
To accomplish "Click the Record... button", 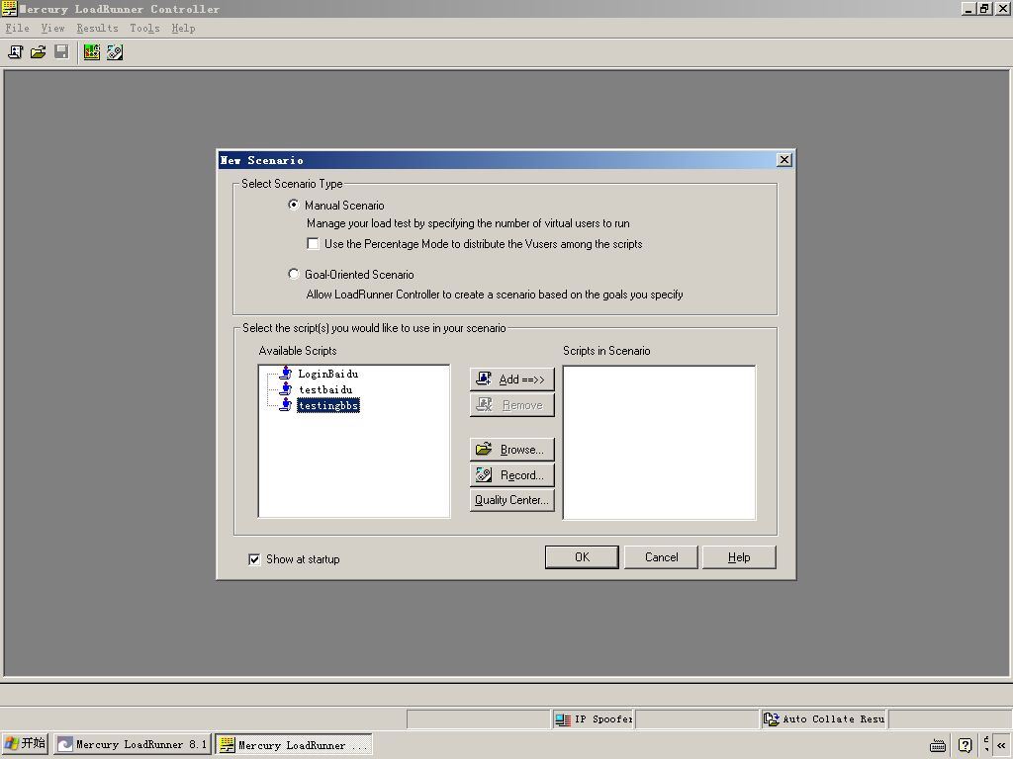I will pyautogui.click(x=511, y=475).
